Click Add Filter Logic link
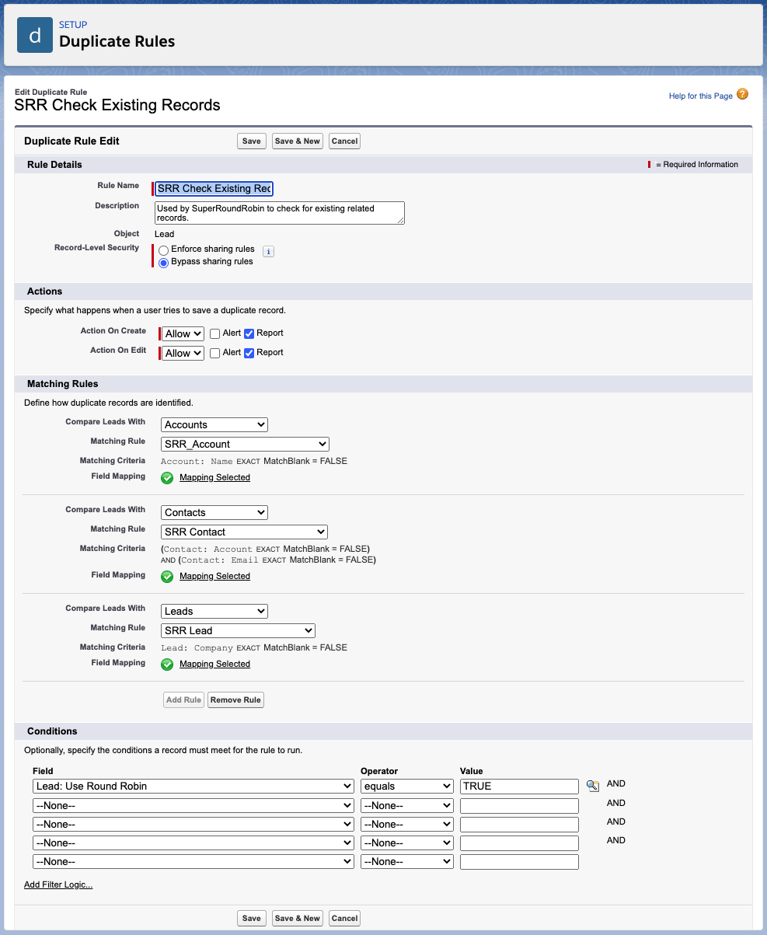 click(x=58, y=884)
